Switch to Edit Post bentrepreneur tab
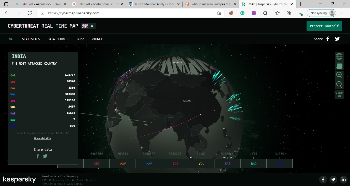 pyautogui.click(x=97, y=4)
